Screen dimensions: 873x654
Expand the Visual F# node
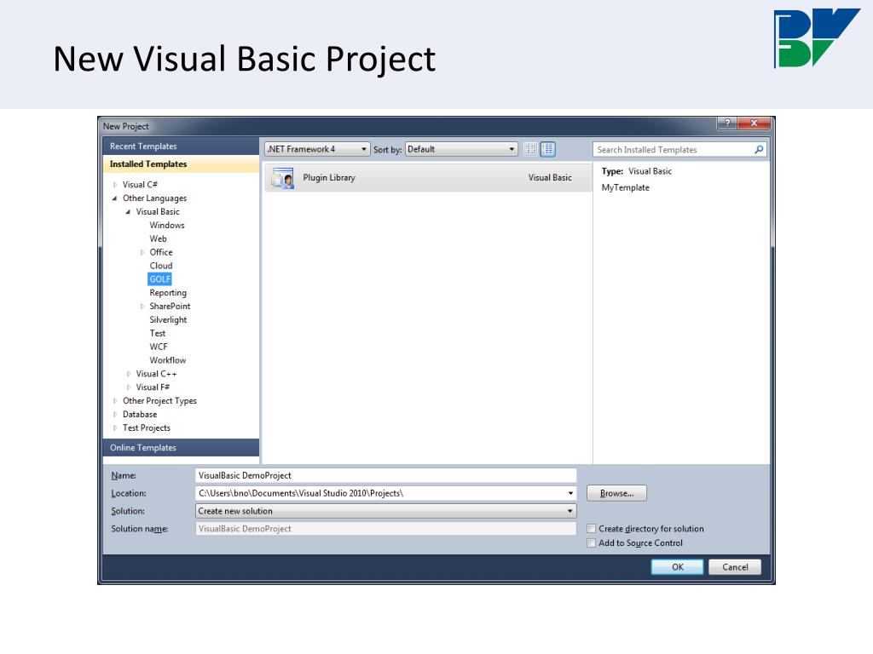[129, 387]
